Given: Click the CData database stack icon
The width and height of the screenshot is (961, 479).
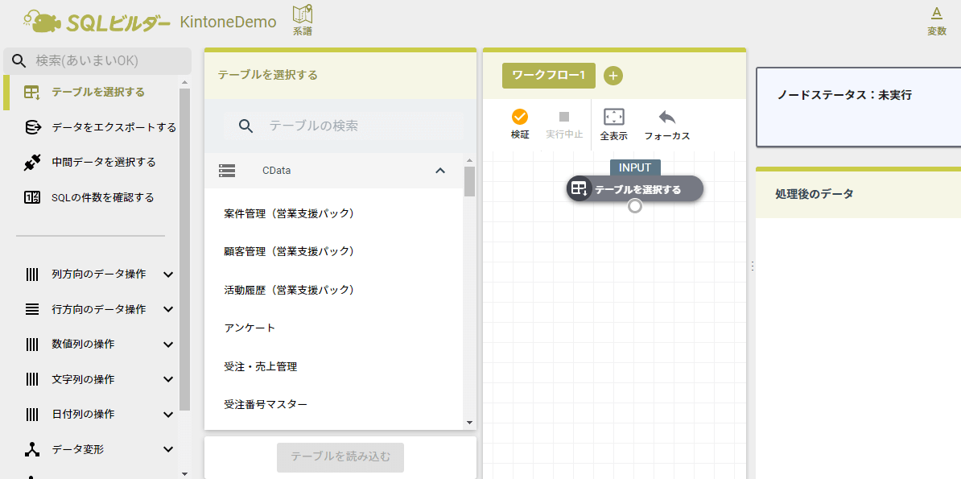Looking at the screenshot, I should pyautogui.click(x=228, y=171).
